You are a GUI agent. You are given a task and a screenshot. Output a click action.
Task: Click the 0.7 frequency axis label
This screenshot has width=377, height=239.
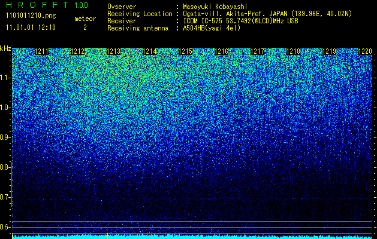pyautogui.click(x=5, y=197)
